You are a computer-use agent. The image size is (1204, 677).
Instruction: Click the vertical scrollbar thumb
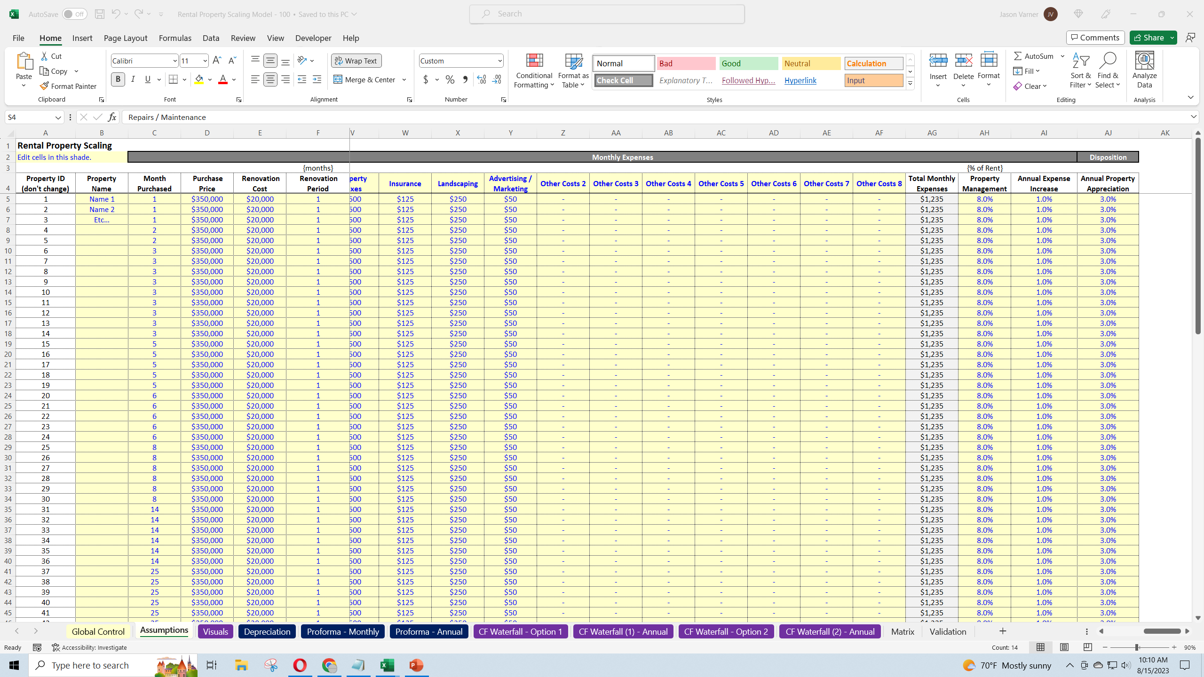[x=1198, y=235]
